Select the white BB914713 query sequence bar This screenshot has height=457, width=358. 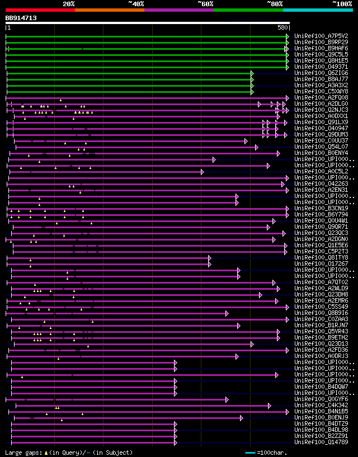click(148, 23)
